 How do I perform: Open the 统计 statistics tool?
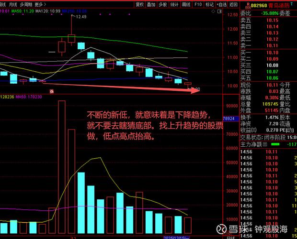click(174, 4)
